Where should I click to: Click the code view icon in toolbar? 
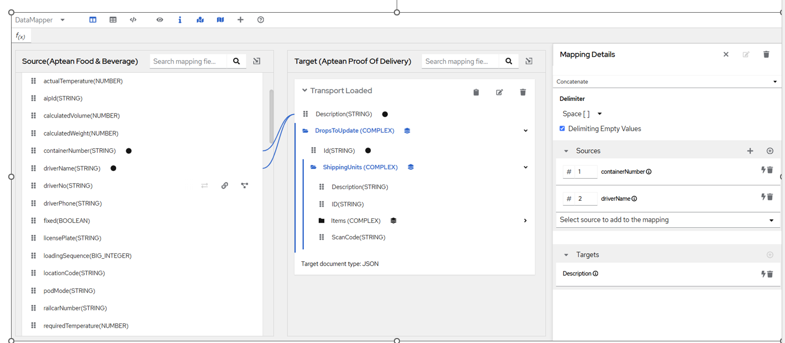133,20
